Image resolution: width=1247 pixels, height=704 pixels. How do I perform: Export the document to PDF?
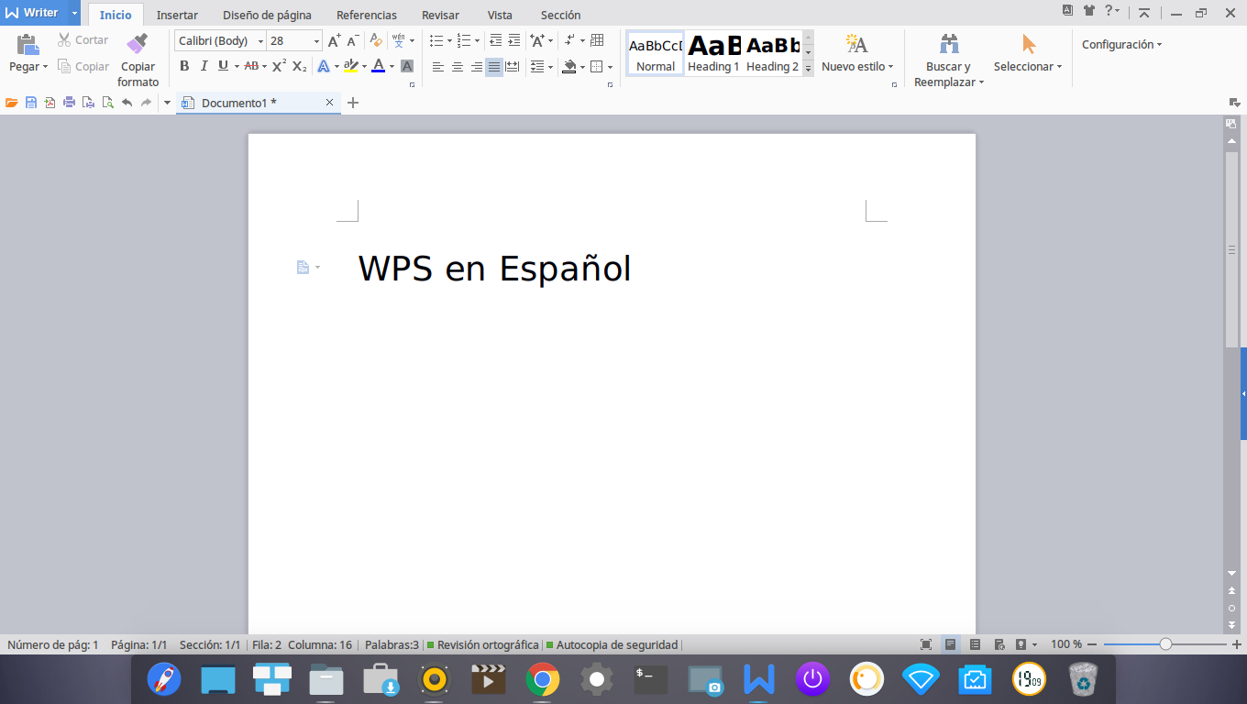49,103
